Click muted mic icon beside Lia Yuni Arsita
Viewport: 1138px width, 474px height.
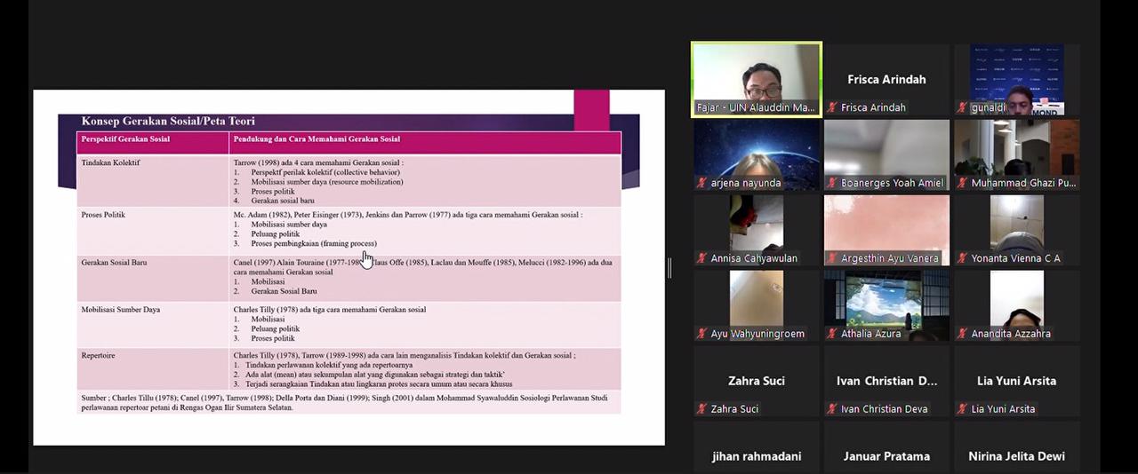pyautogui.click(x=962, y=409)
